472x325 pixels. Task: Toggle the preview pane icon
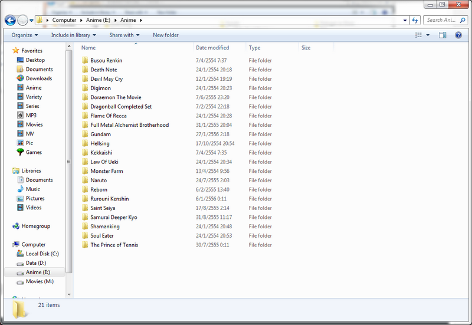pos(442,35)
